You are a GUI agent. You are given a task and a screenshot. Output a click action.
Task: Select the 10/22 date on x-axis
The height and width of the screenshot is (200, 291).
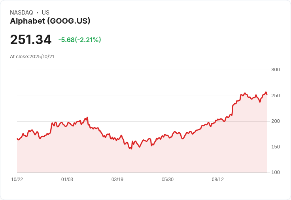[x=17, y=180]
